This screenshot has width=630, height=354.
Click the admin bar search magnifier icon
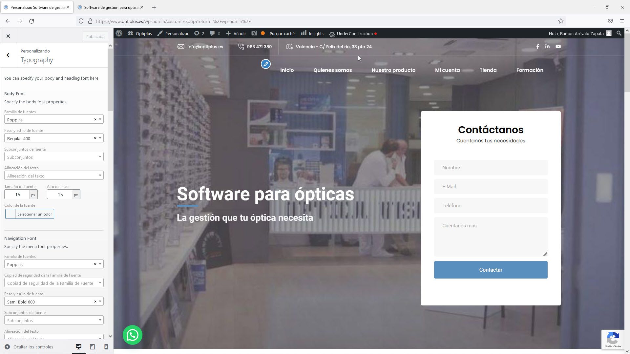pos(619,33)
